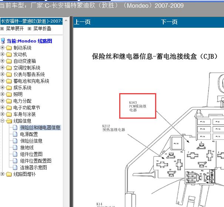The height and width of the screenshot is (207, 224).
Task: Click the 保险丝和继电器信息-蓄电池接线盒 (CJB) page title
Action: 155,56
